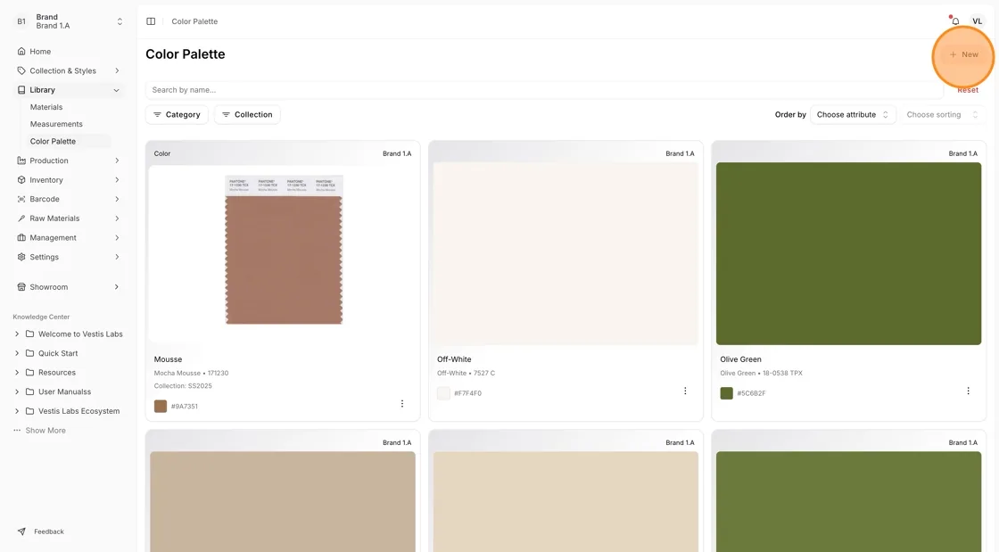
Task: Expand the Showroom menu chevron
Action: point(117,287)
